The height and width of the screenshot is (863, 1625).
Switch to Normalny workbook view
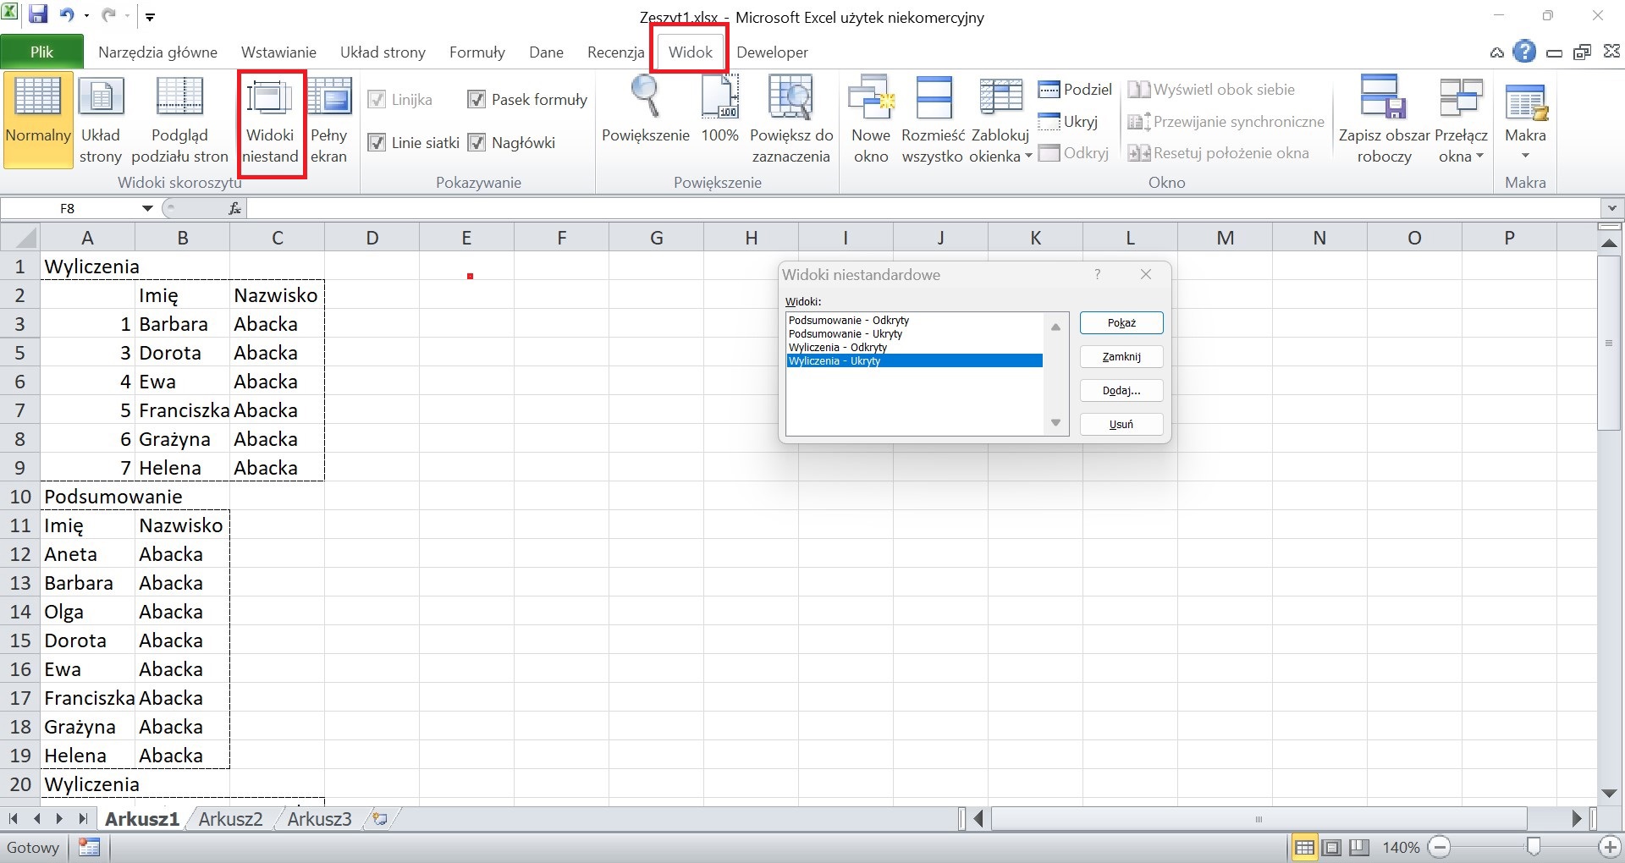tap(38, 120)
